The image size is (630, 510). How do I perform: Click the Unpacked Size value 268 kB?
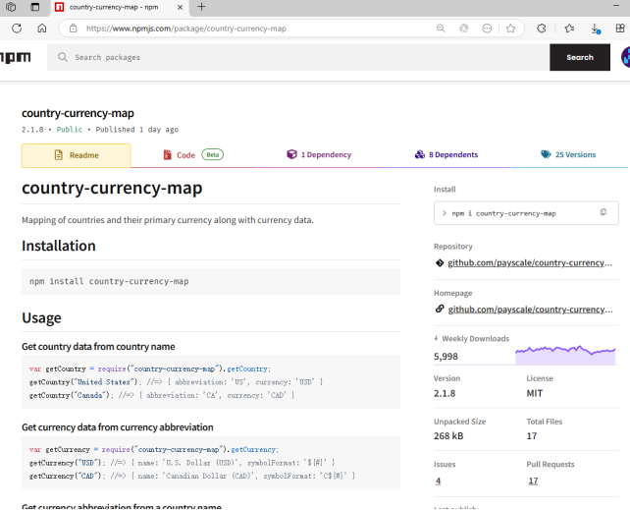[448, 436]
